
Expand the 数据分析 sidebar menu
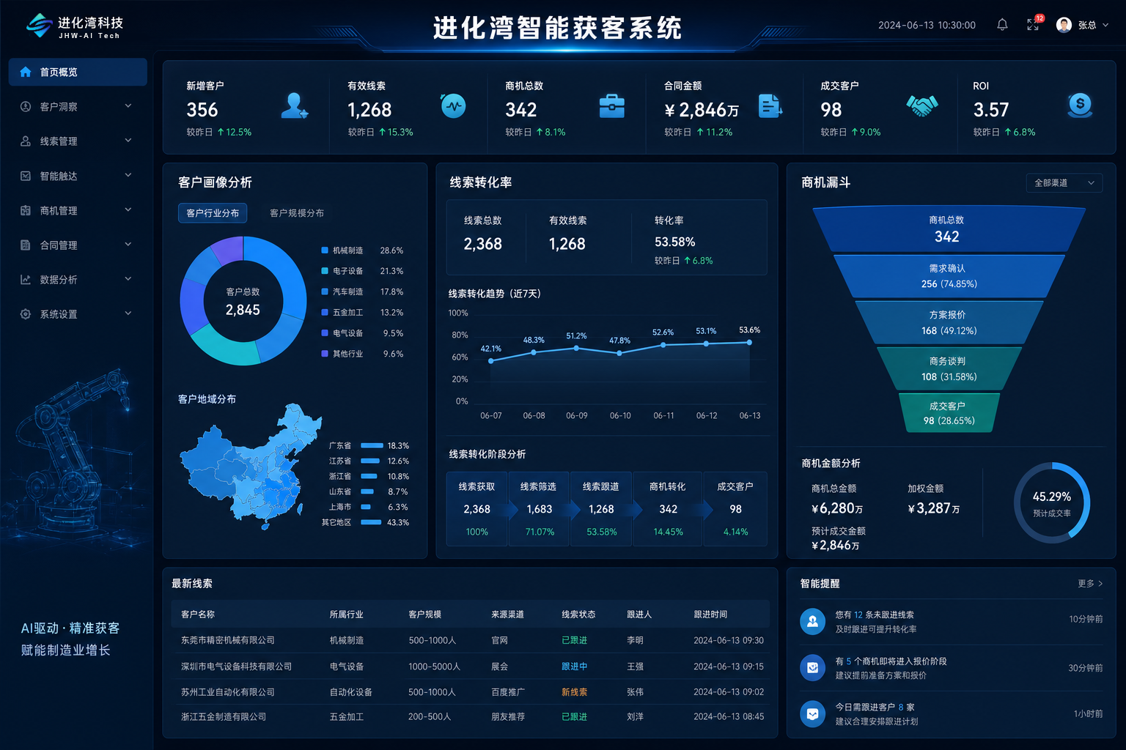coord(77,279)
